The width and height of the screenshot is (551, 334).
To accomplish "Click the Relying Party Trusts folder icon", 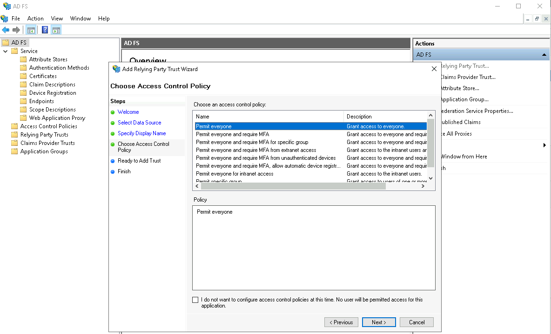I will [x=14, y=135].
